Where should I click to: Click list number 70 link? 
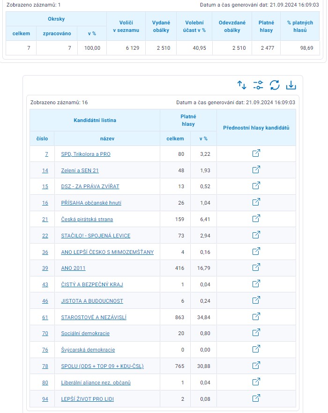point(45,334)
